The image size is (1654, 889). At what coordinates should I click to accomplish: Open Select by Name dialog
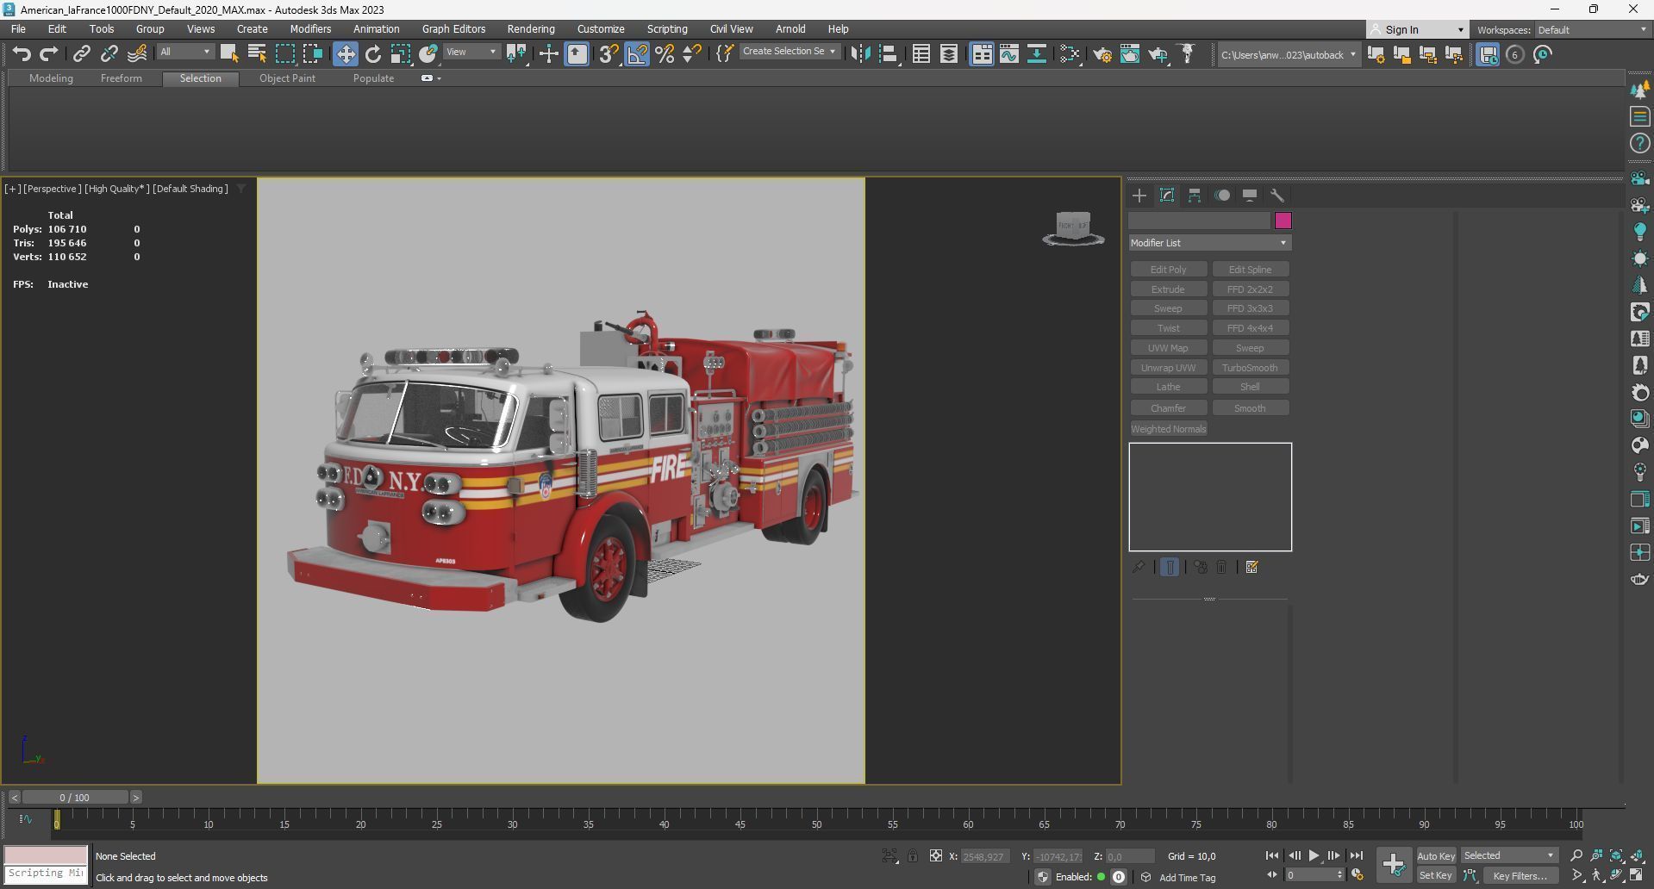[x=257, y=54]
